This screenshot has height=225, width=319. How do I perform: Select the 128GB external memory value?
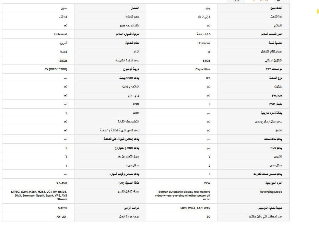63,60
